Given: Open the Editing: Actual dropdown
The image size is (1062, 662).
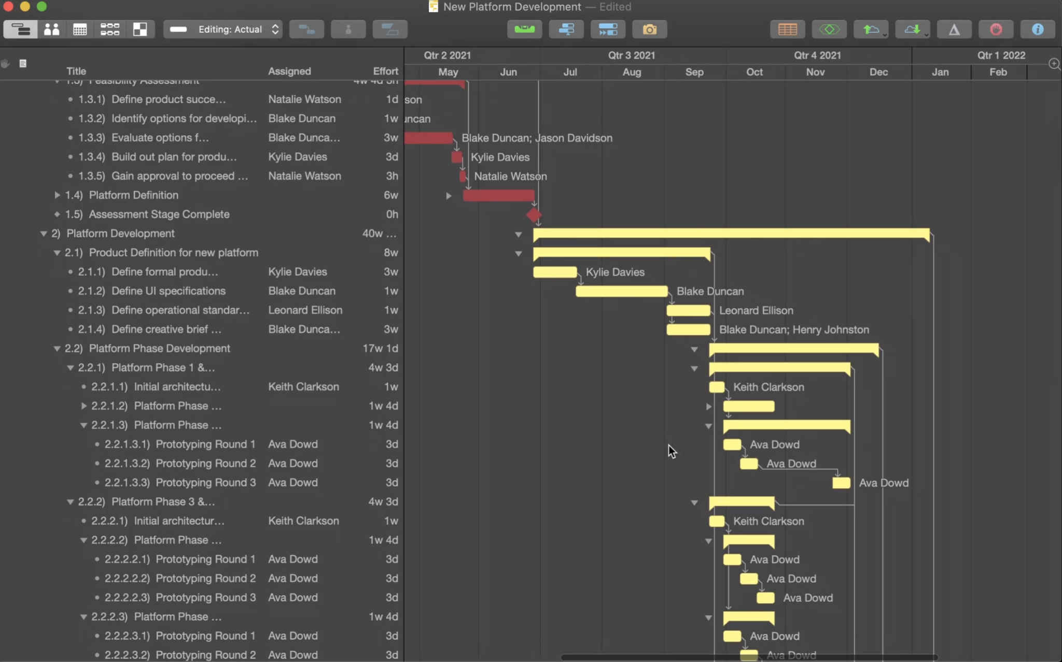Looking at the screenshot, I should pos(223,30).
